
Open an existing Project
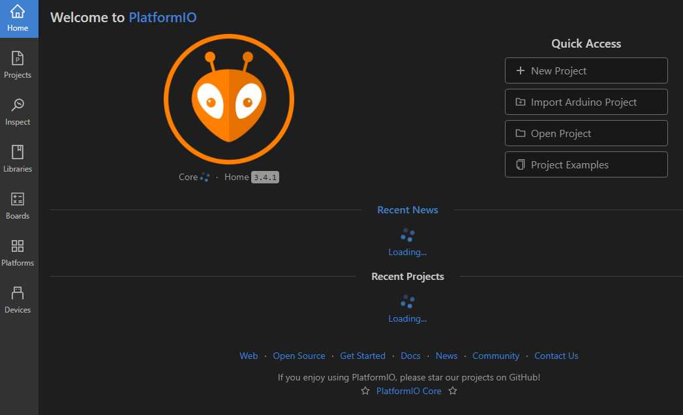[x=586, y=133]
